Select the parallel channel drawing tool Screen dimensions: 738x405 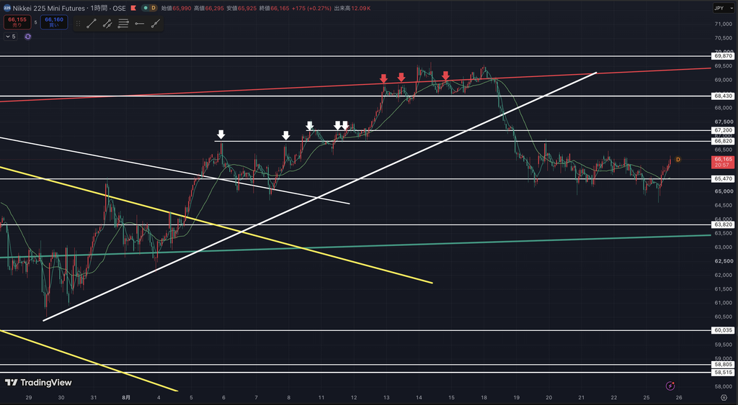coord(107,24)
